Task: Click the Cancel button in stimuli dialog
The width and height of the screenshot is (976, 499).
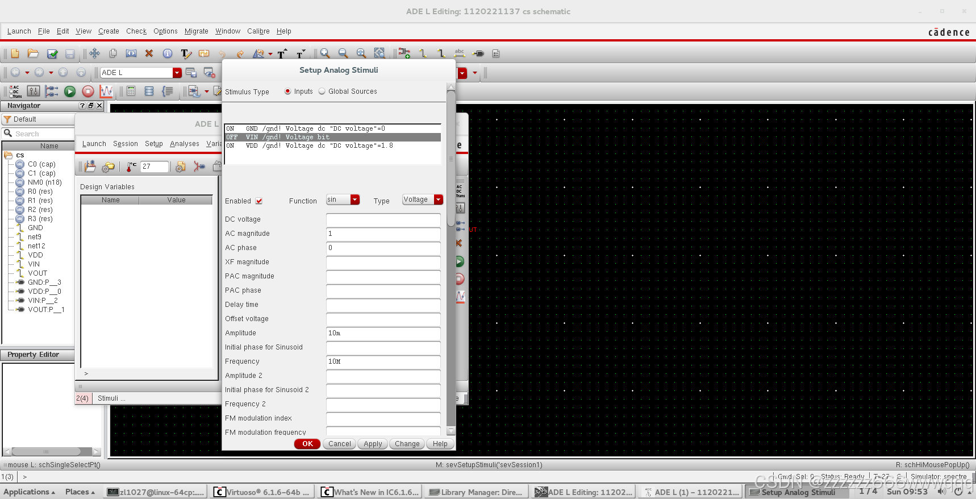Action: 340,444
